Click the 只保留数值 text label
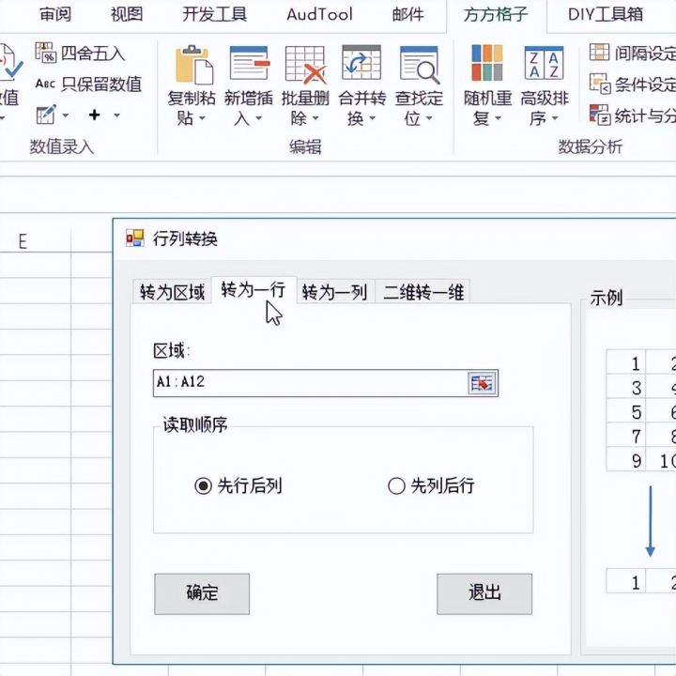Viewport: 676px width, 676px height. coord(101,84)
